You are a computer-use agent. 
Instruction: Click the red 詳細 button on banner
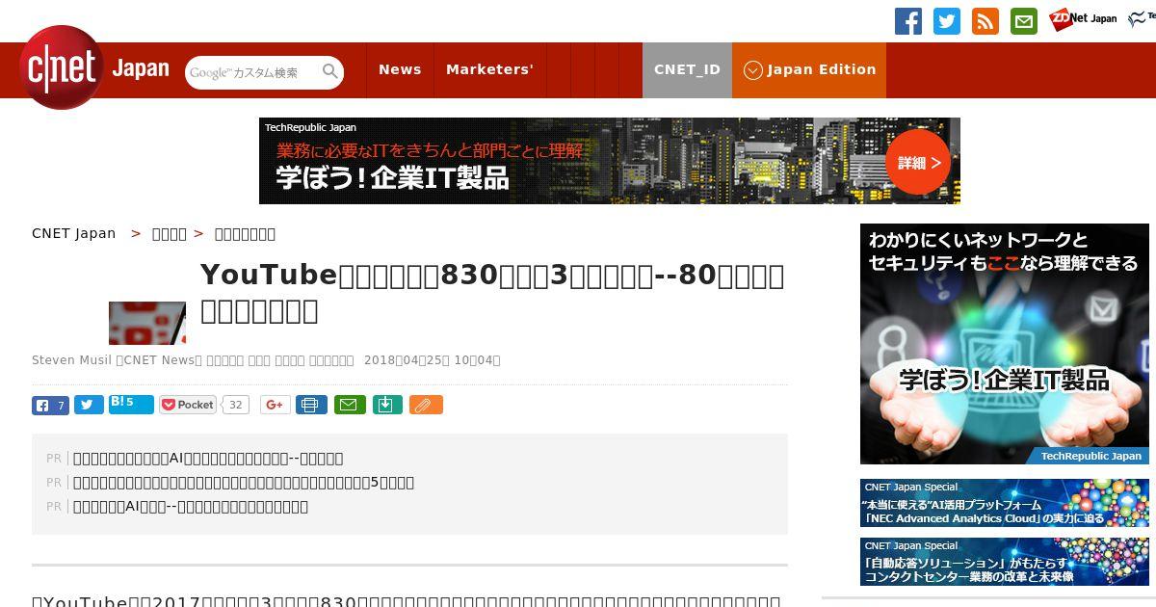pos(918,162)
